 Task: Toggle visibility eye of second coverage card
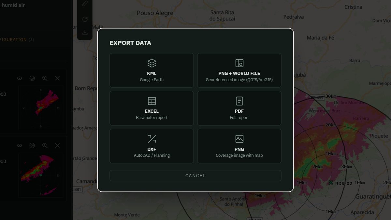[20, 145]
